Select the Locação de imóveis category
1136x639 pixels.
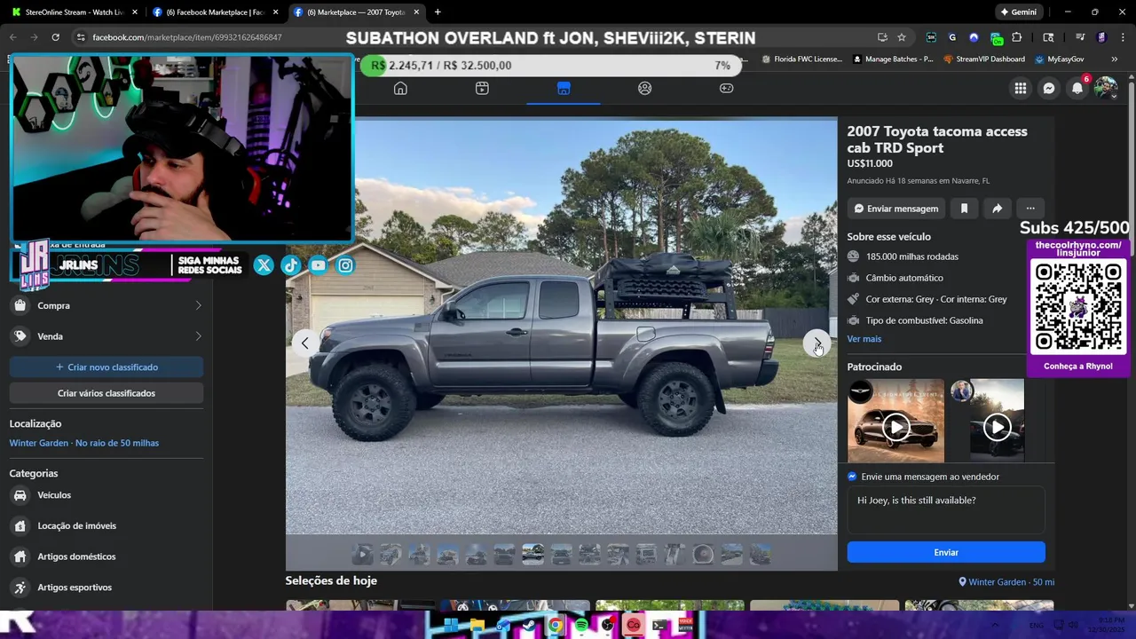point(106,526)
